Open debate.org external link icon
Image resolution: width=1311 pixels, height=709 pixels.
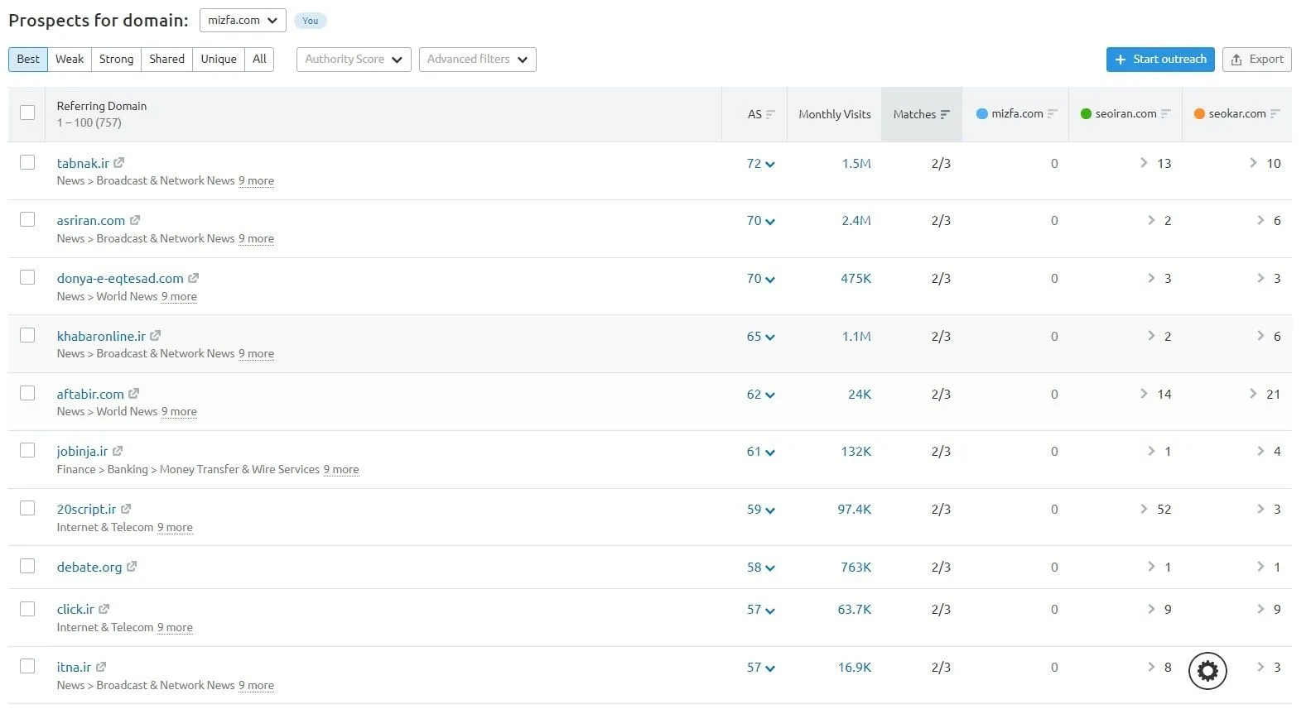[132, 567]
